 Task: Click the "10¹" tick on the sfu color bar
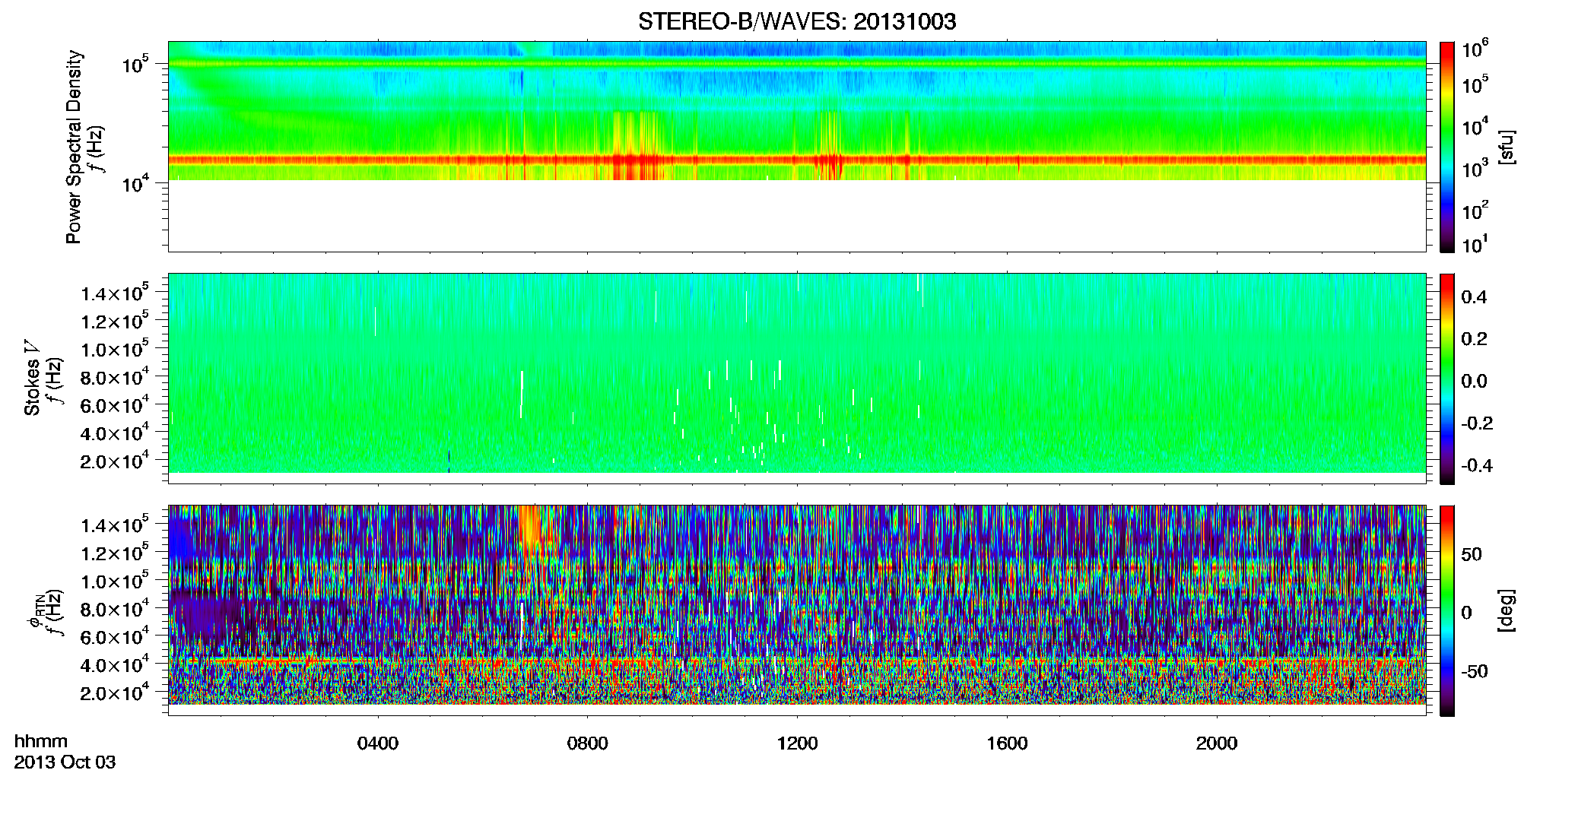coord(1475,244)
